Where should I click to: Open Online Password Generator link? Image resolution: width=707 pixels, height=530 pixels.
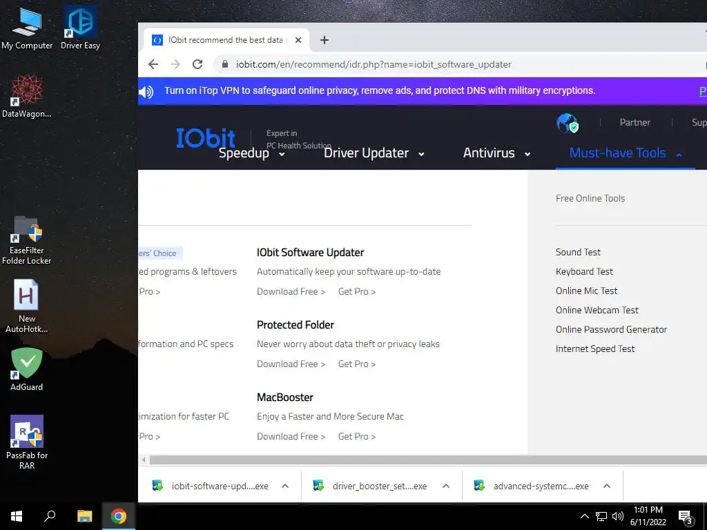(x=611, y=329)
